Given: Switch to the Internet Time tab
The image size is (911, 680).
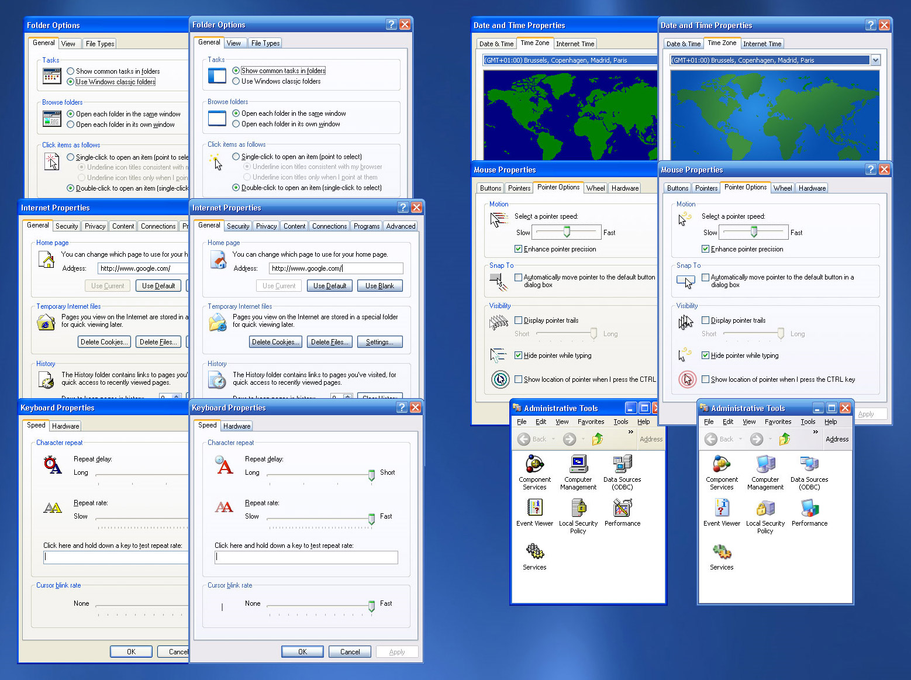Looking at the screenshot, I should click(762, 43).
